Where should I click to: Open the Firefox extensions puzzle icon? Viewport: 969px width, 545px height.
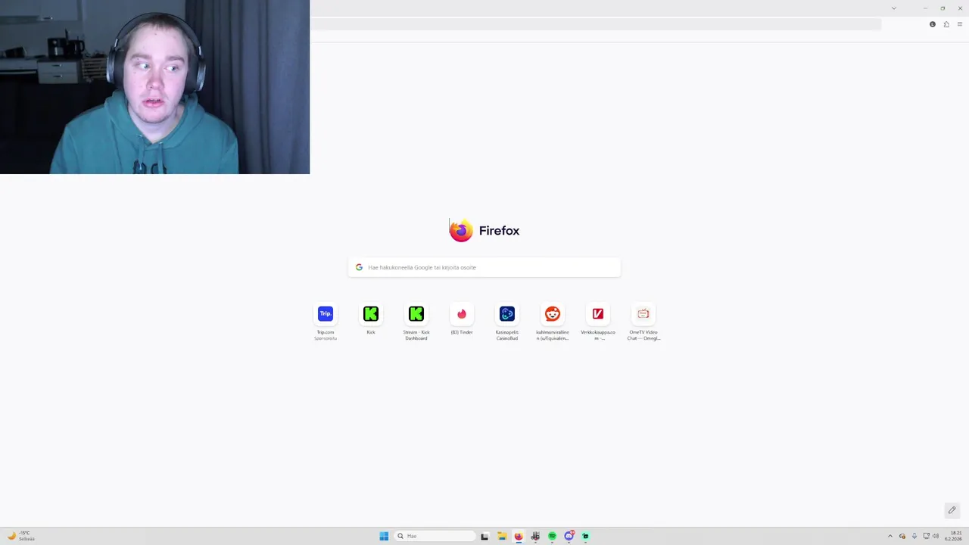pos(946,24)
